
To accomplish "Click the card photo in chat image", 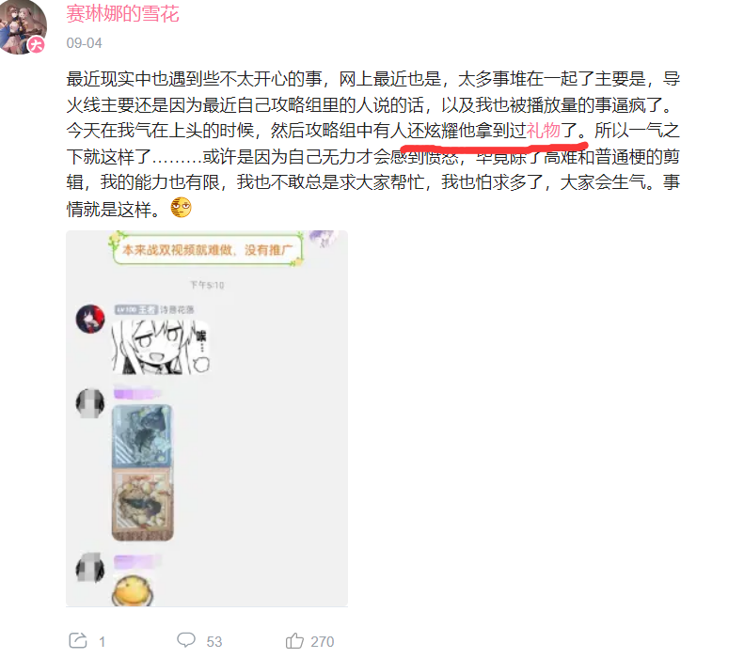I will [143, 473].
